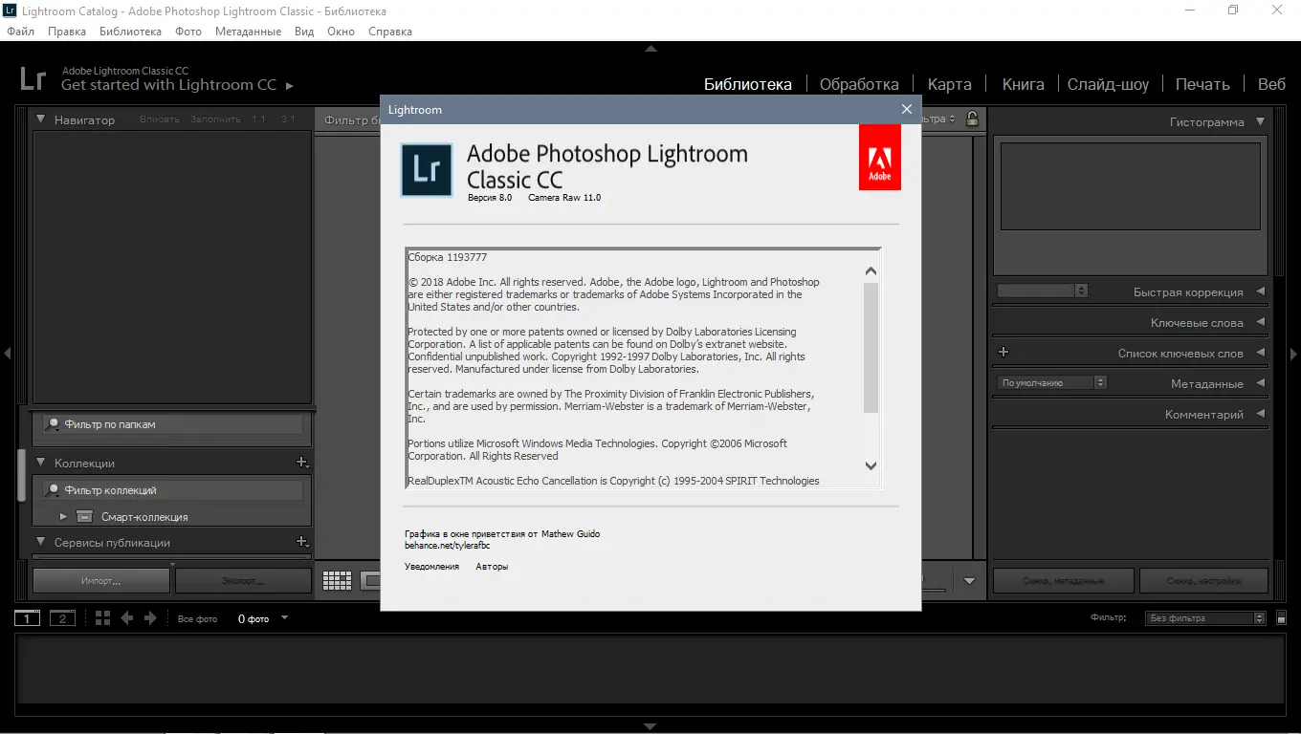Open second window display button 2
The image size is (1301, 734).
pyautogui.click(x=62, y=618)
